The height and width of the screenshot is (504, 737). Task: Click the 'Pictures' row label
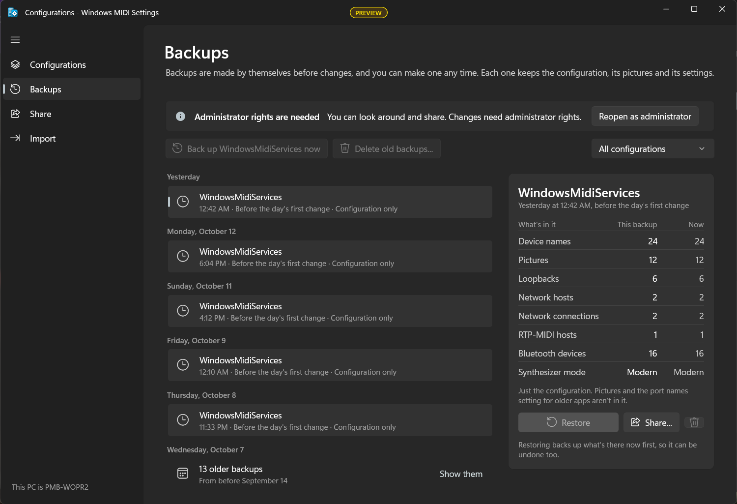coord(533,260)
